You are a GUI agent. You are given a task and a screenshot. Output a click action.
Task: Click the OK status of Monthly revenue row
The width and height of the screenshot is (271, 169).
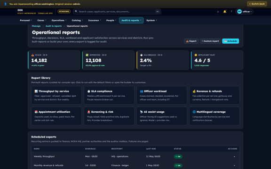[x=178, y=166]
